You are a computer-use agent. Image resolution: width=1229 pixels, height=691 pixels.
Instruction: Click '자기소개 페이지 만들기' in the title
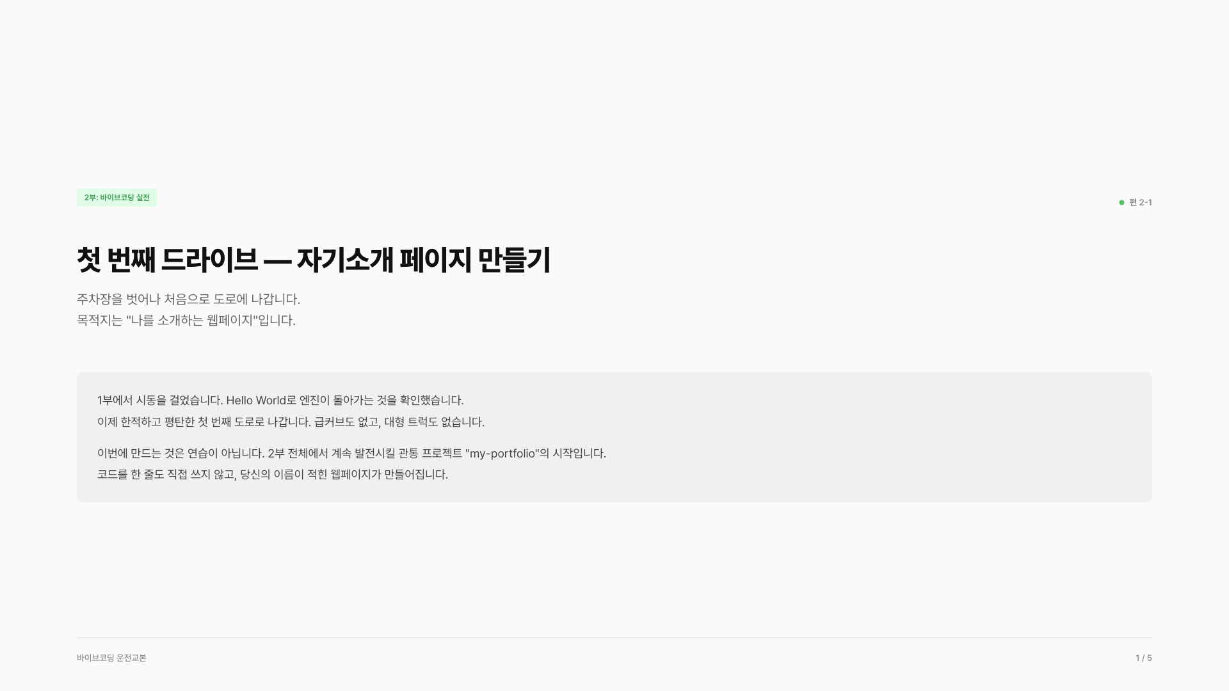click(424, 260)
